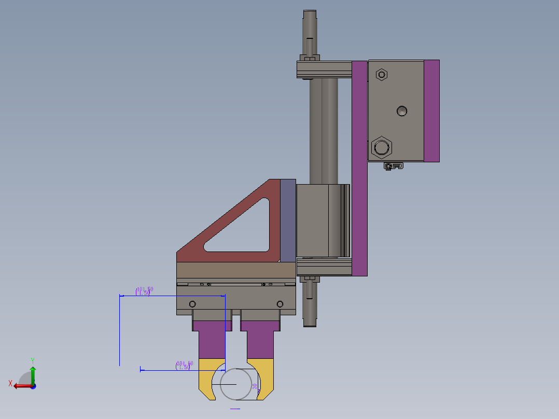The height and width of the screenshot is (419, 559).
Task: Click the upper horizontal clamp plate
Action: [324, 69]
